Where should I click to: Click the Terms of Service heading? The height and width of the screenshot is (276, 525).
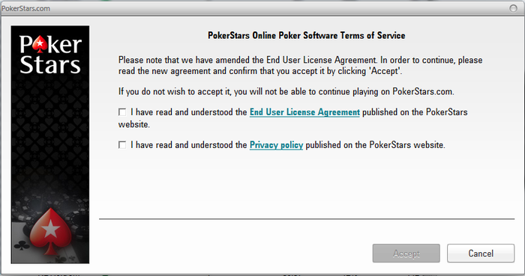pyautogui.click(x=306, y=35)
